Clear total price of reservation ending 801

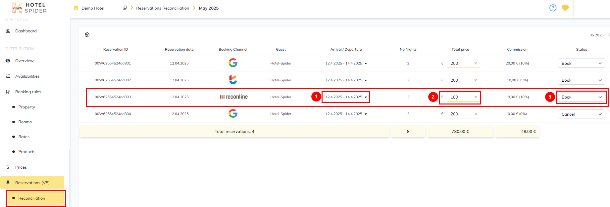tap(476, 63)
